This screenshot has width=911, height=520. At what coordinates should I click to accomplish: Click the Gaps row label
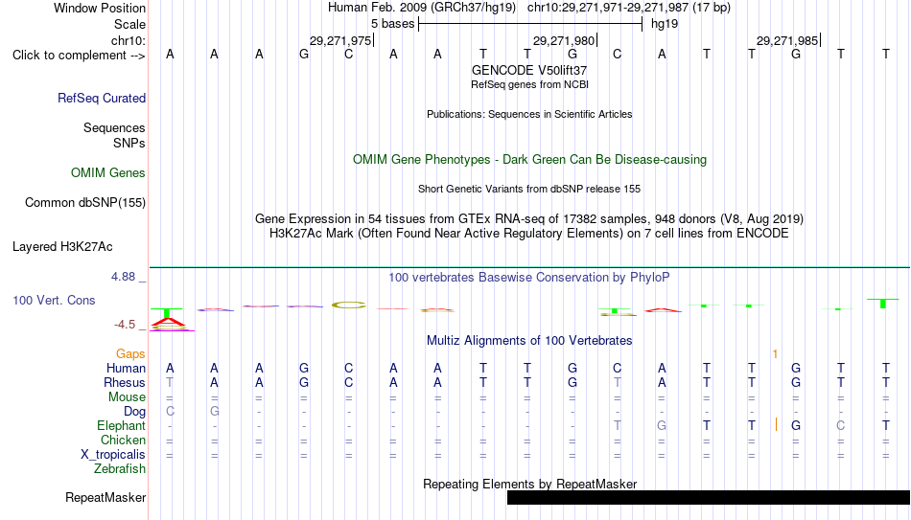(x=130, y=354)
